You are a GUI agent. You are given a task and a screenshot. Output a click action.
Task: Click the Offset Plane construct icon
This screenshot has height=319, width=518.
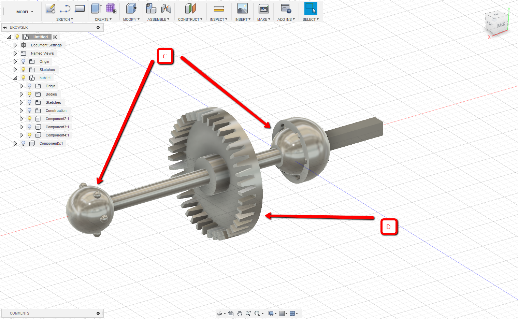point(190,9)
